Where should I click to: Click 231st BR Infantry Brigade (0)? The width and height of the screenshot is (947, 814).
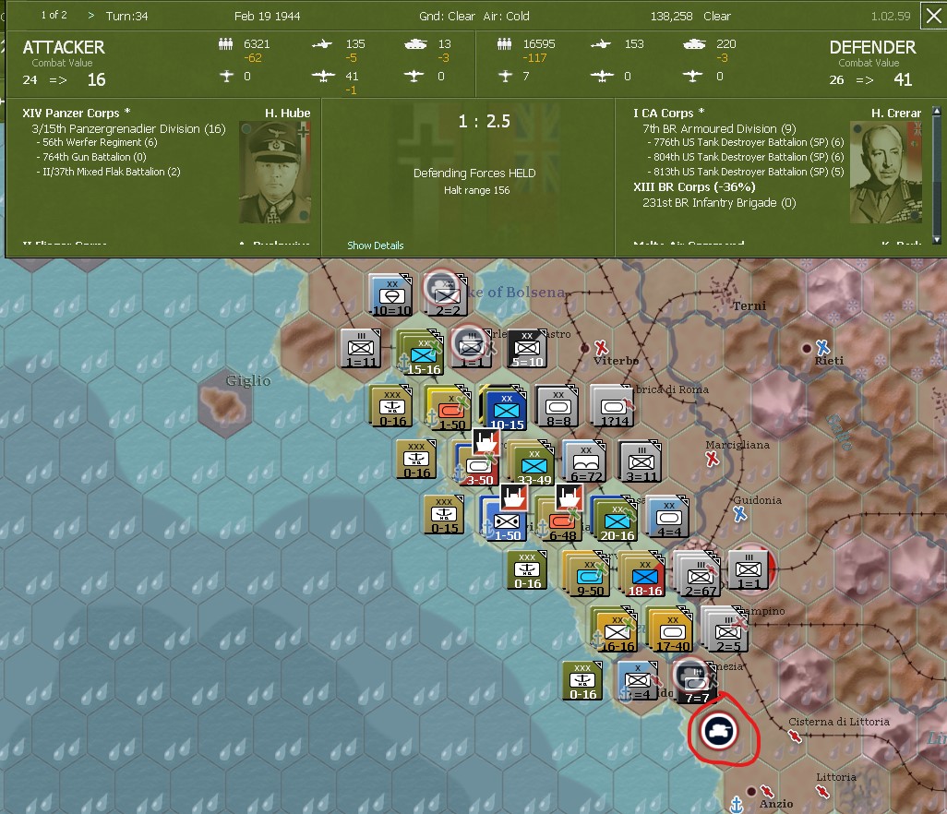(x=719, y=203)
